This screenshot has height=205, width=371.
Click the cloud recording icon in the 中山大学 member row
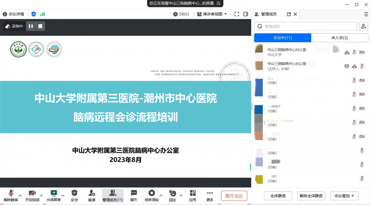point(347,53)
